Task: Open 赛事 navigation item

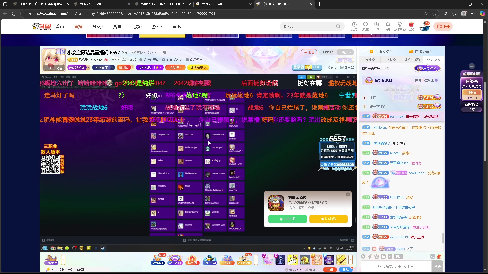Action: (x=117, y=27)
